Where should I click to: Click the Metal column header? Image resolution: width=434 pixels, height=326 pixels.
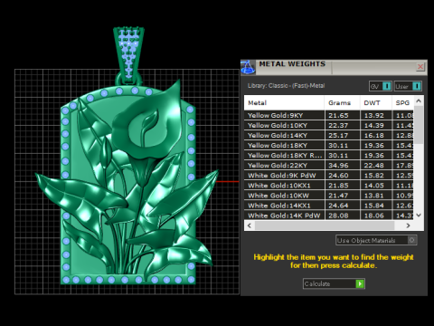click(284, 103)
